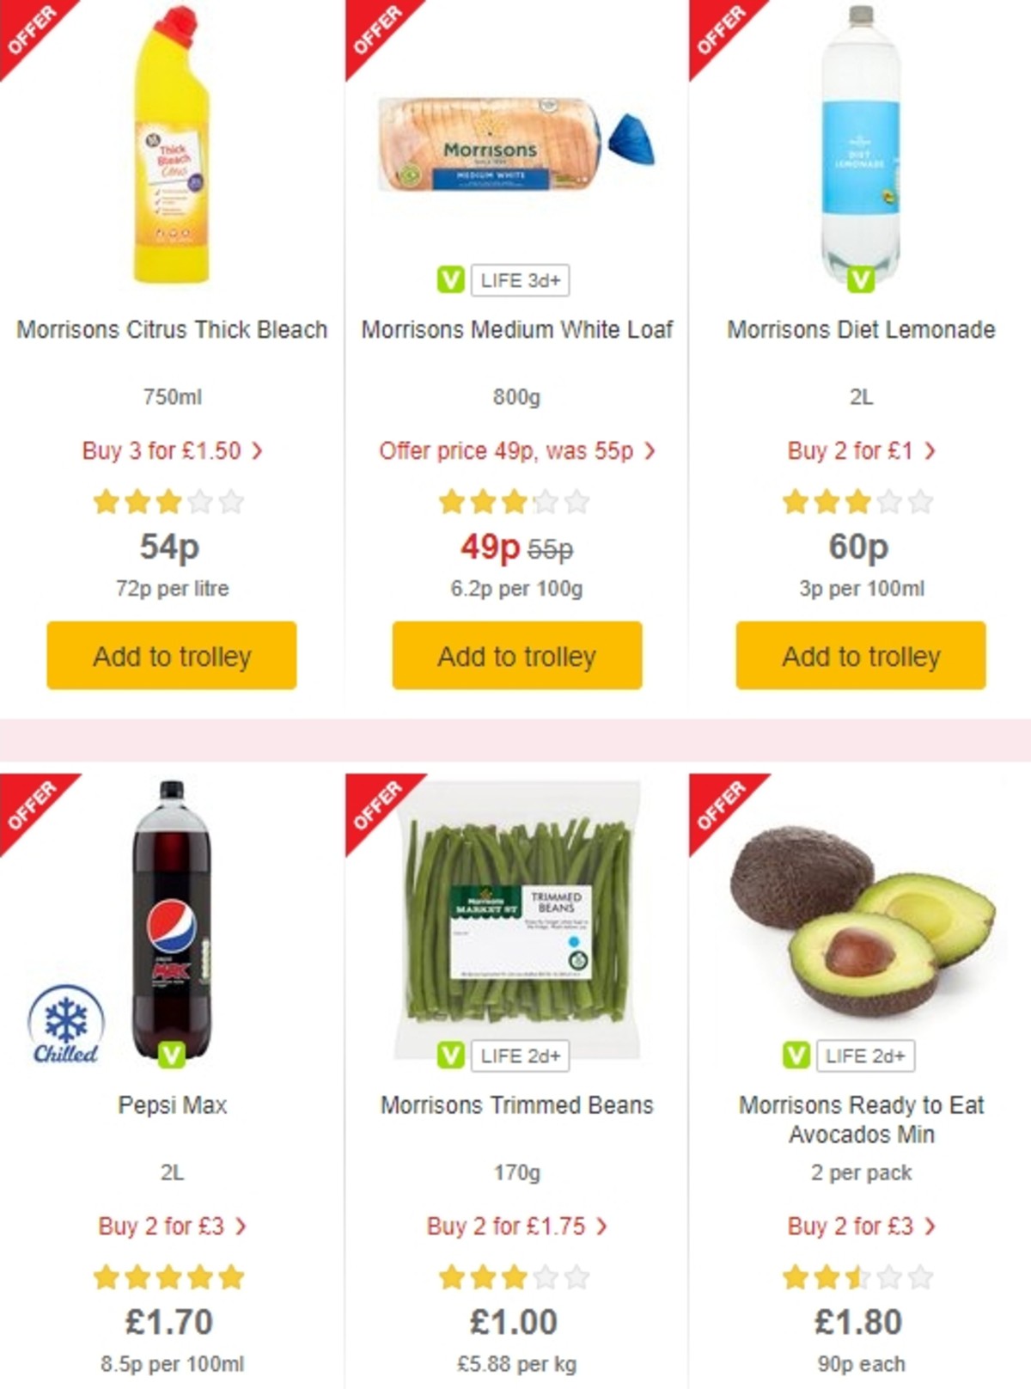The width and height of the screenshot is (1031, 1389).
Task: Add the Medium White Loaf to trolley
Action: click(515, 656)
